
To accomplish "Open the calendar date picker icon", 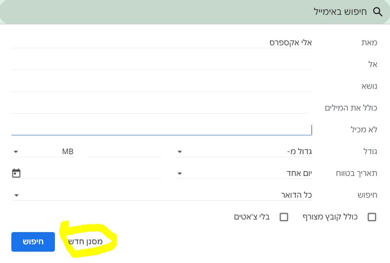I will click(16, 173).
